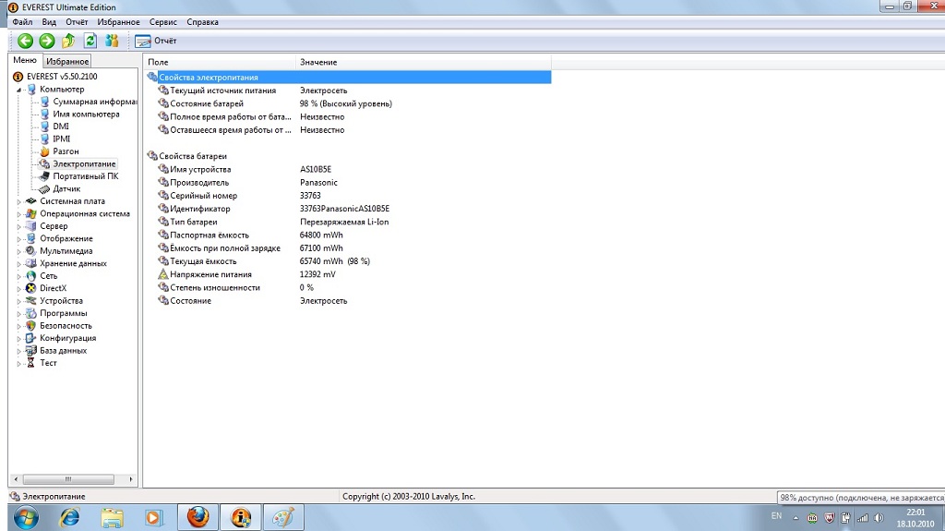Viewport: 945px width, 531px height.
Task: Refresh the page with the Refresh icon
Action: (90, 41)
